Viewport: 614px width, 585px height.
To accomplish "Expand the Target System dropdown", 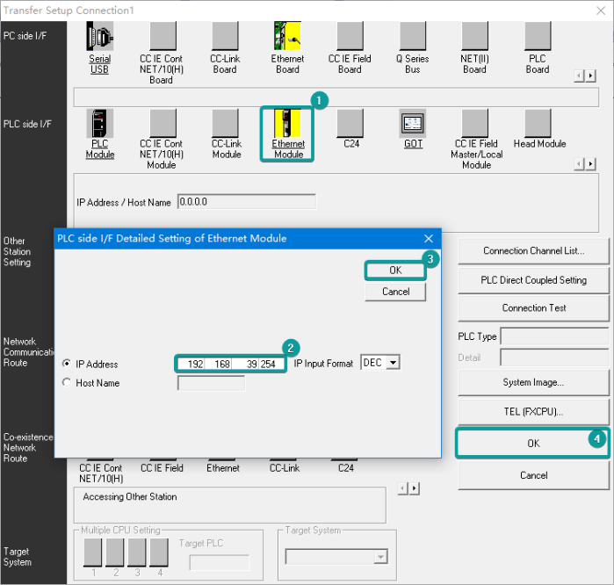I will click(x=380, y=557).
